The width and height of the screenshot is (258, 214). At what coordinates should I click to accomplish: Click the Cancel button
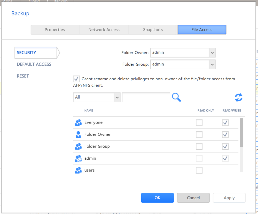pos(193,198)
